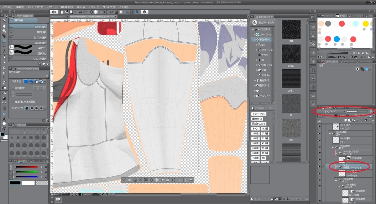
Task: Open フィルター(I) menu
Action: 93,7
